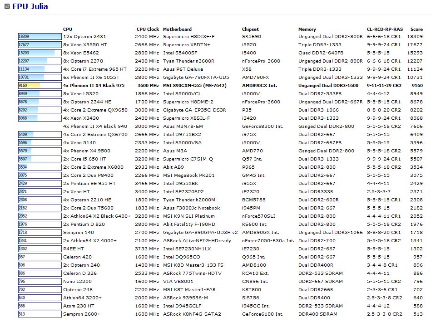Sort by the CPU Clock column header
Image resolution: width=431 pixels, height=322 pixels.
tap(148, 29)
